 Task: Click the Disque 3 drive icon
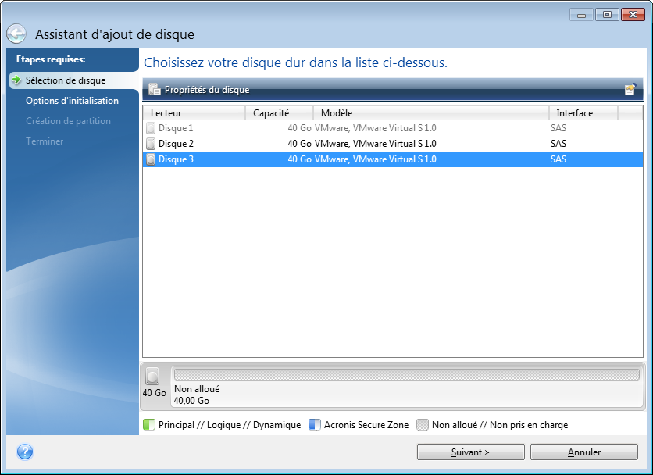tap(152, 159)
